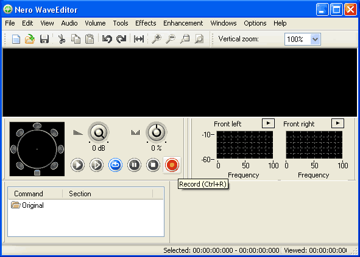Expand Front right spectrum arrow button
This screenshot has width=360, height=257.
pyautogui.click(x=337, y=123)
